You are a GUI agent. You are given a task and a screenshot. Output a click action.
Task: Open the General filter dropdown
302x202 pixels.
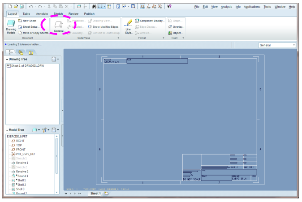(277, 45)
